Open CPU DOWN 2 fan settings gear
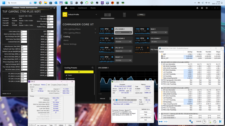The height and width of the screenshot is (126, 225). [112, 38]
